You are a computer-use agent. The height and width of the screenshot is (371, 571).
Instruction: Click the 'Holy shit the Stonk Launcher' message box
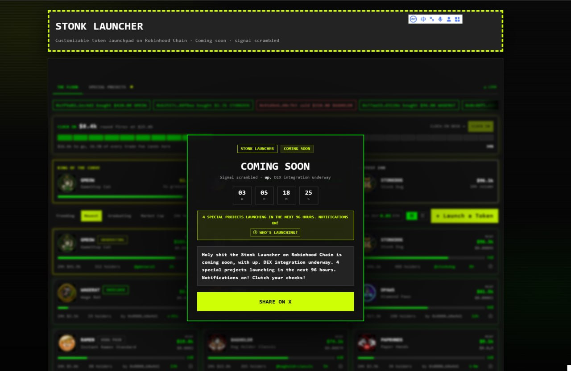(x=275, y=266)
